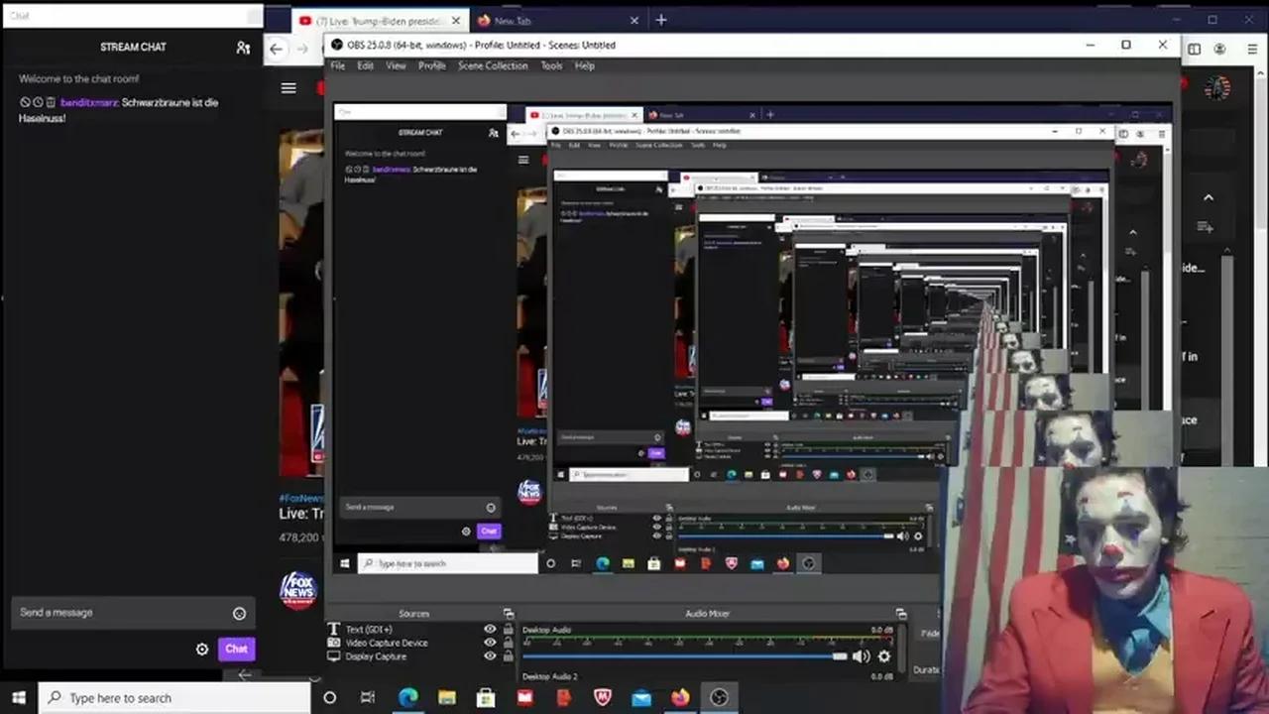Launch Firefox from the taskbar
1269x714 pixels.
679,698
